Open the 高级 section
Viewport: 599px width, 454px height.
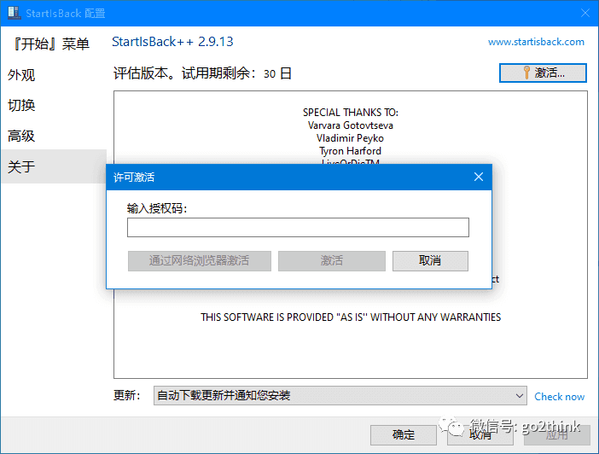[x=21, y=136]
